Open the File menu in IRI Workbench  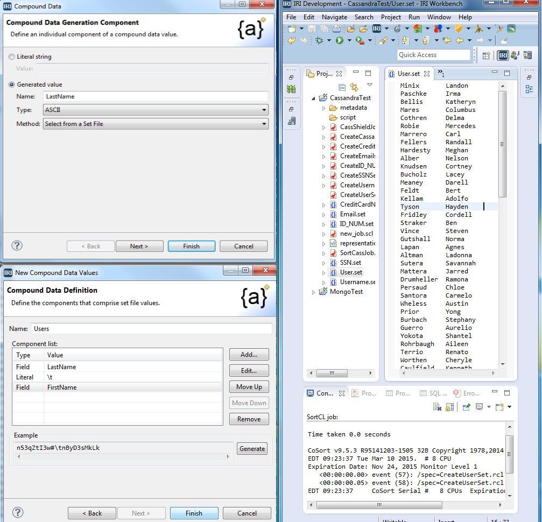pos(291,17)
